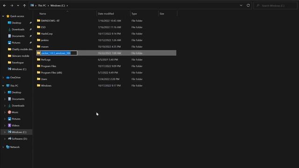Select the Windows folder icon
The height and width of the screenshot is (168, 299).
pyautogui.click(x=38, y=85)
